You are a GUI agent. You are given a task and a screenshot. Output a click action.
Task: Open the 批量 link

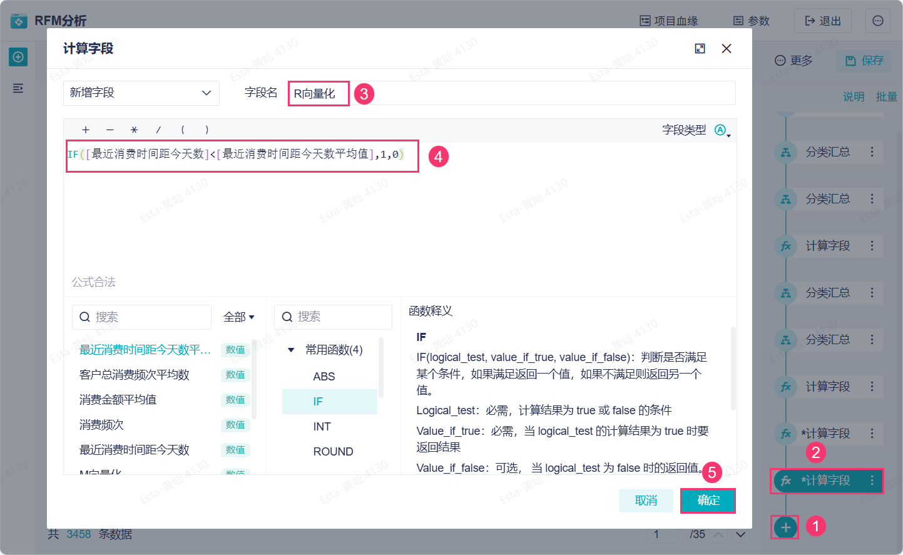(887, 97)
